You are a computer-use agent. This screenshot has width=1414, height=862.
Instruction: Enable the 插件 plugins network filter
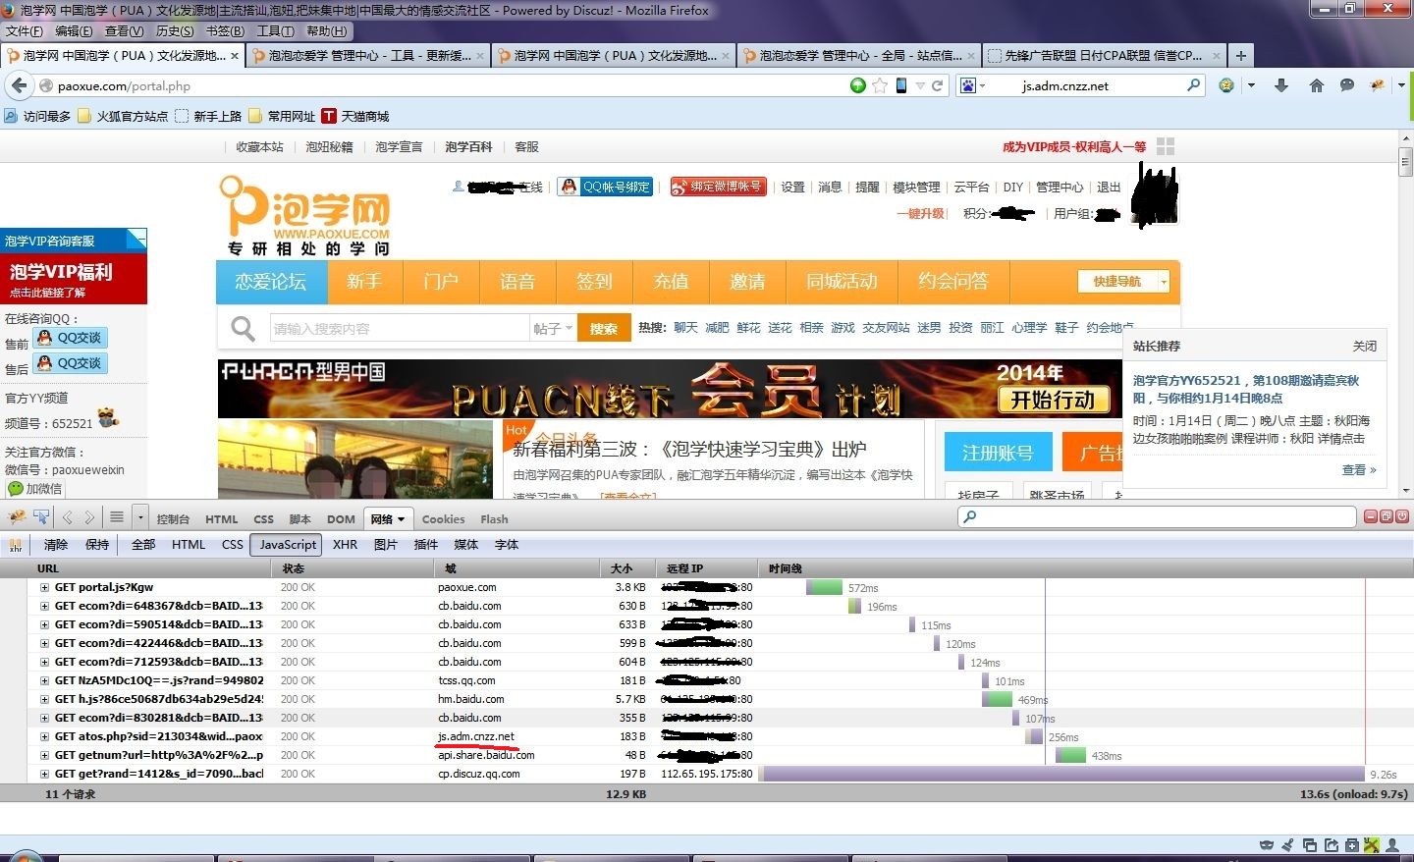click(x=426, y=545)
